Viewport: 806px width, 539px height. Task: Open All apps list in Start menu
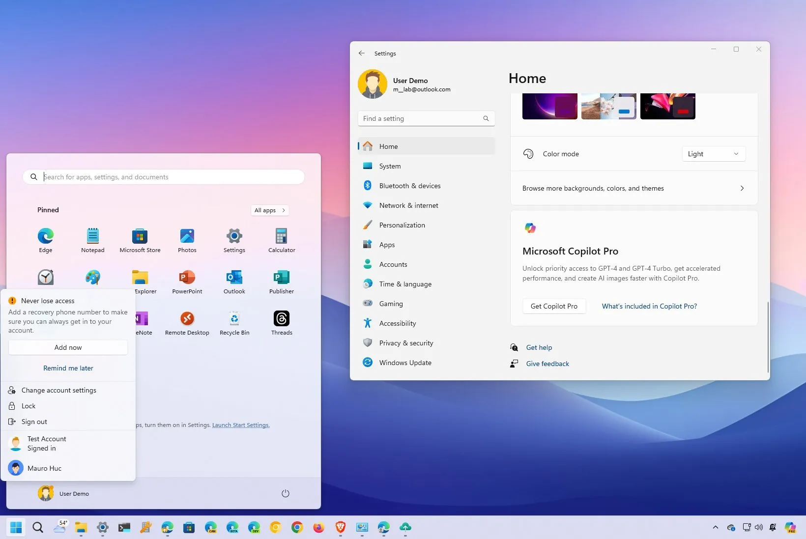coord(270,210)
